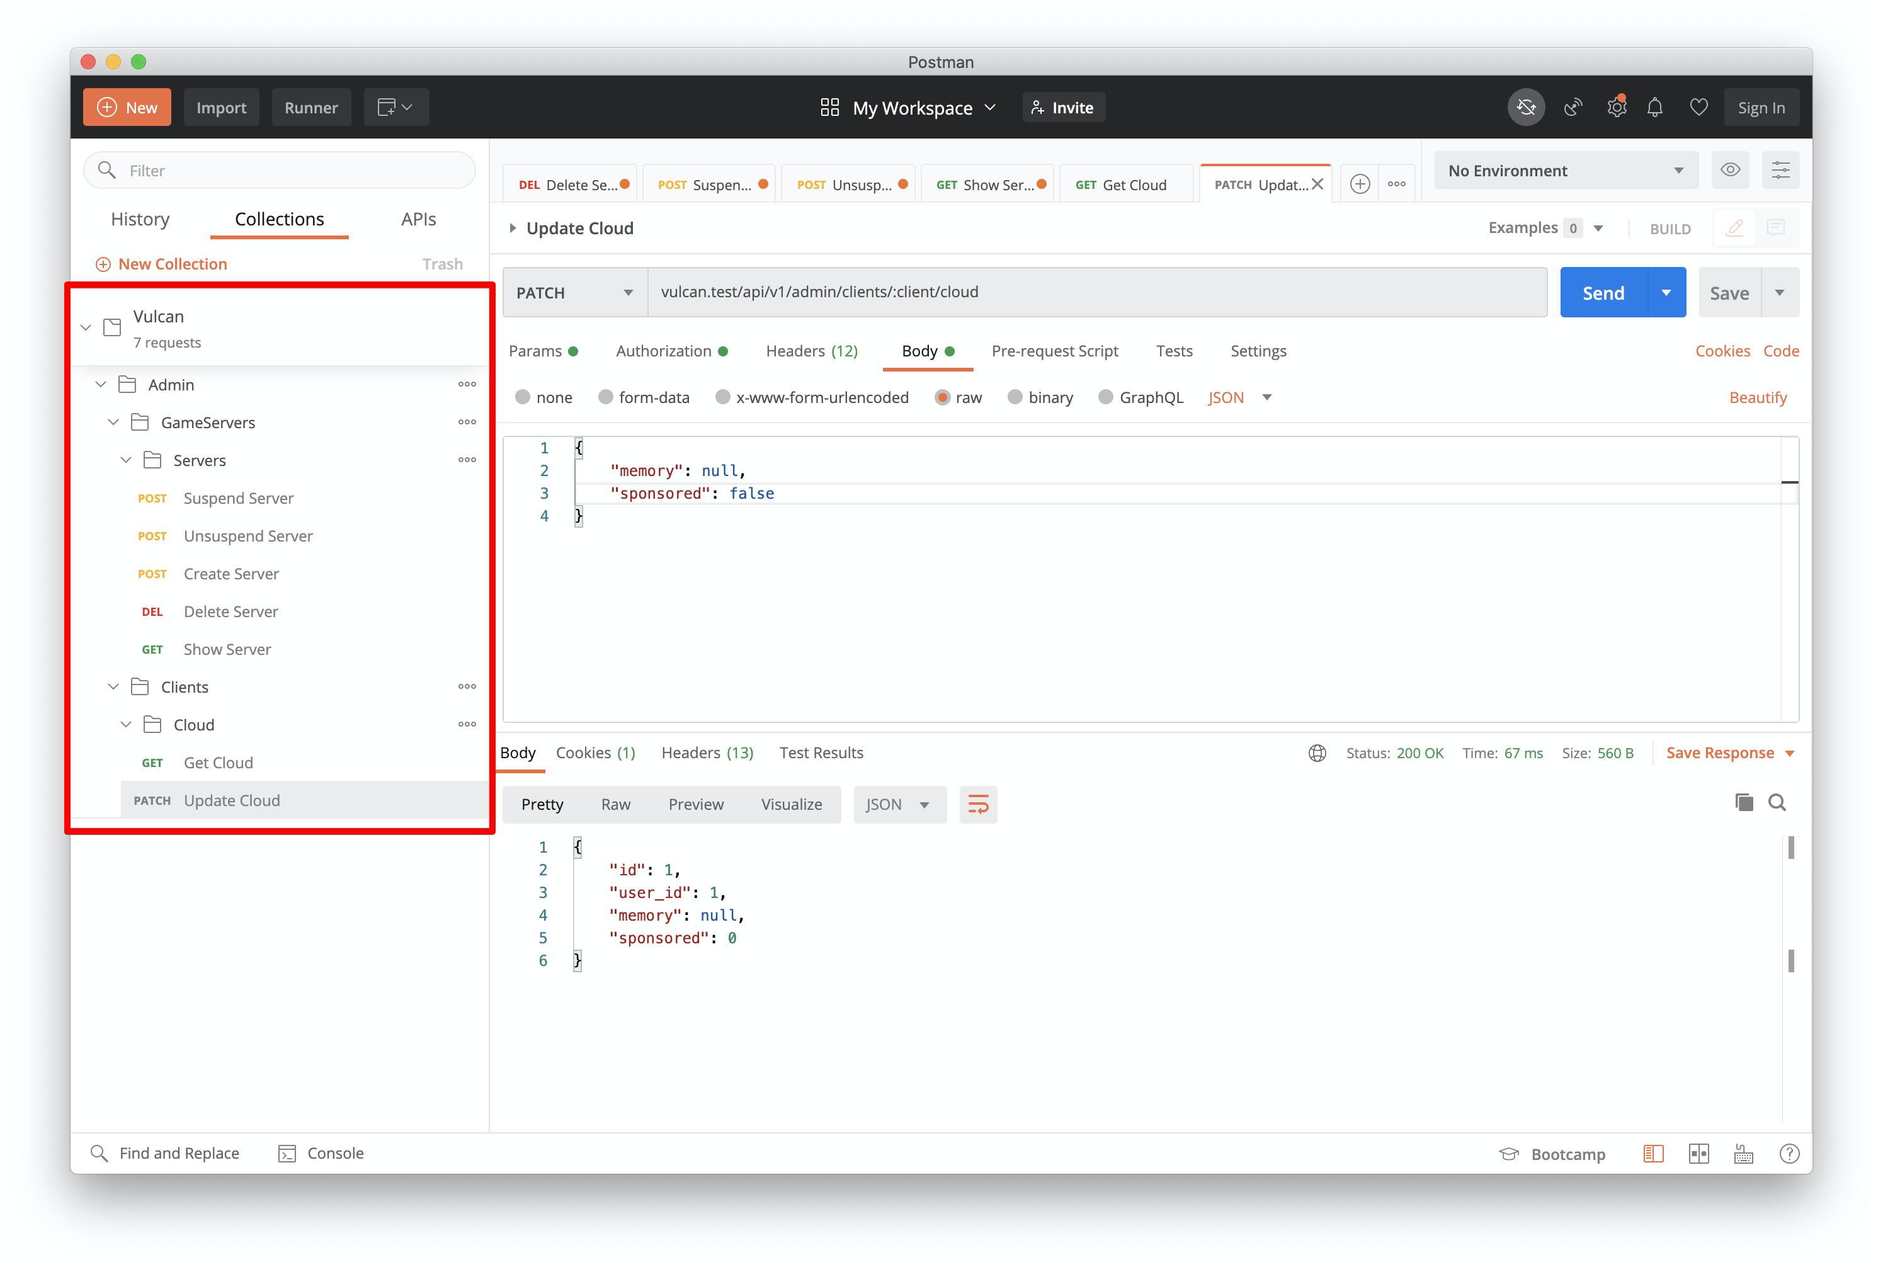Collapse the GameServers folder

coord(114,423)
